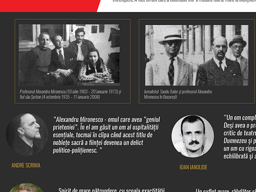Screen dimensions: 256x192
Task: Click the red banner shape at top left
Action: coord(47,4)
